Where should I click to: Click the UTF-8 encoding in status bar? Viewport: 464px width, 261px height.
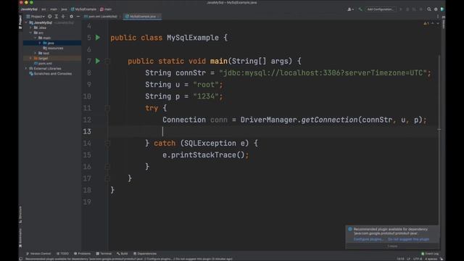[x=417, y=259]
